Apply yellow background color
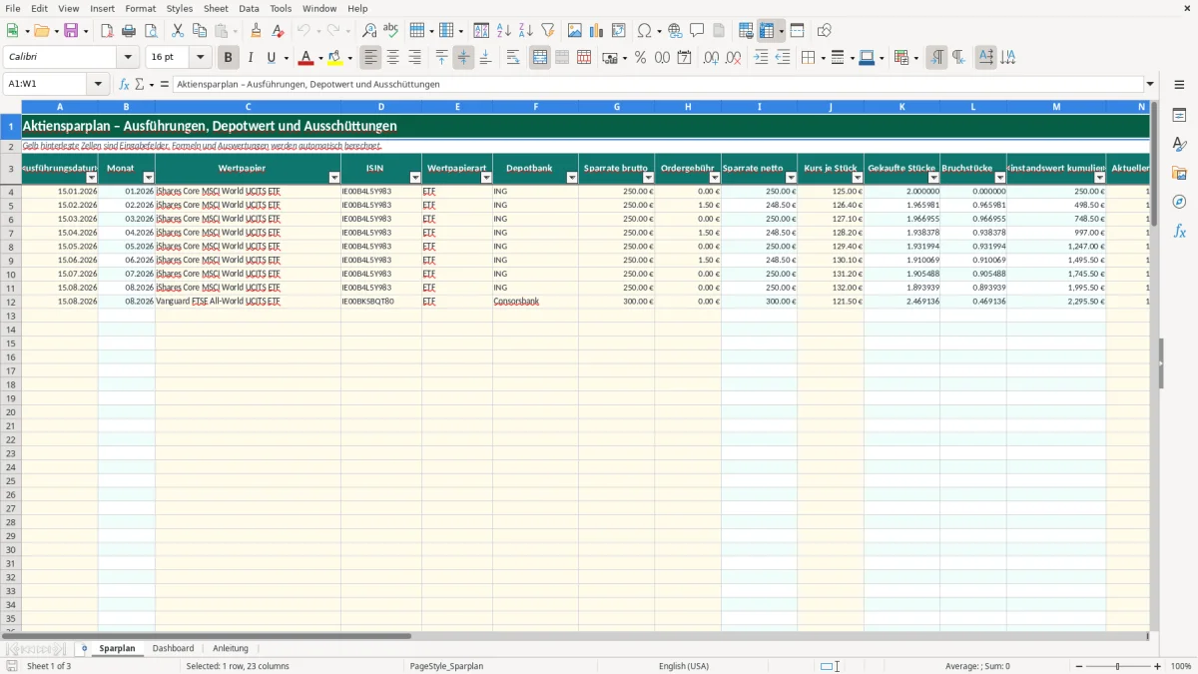 pos(335,58)
